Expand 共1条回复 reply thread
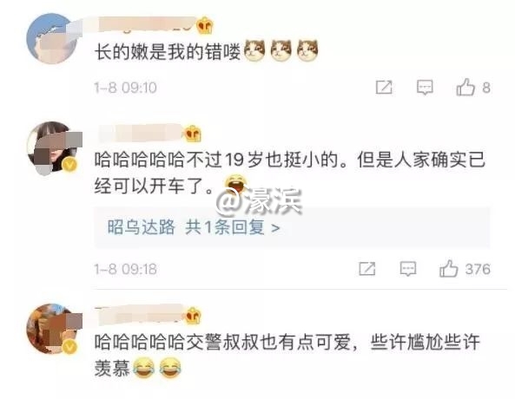This screenshot has height=399, width=515. point(233,227)
